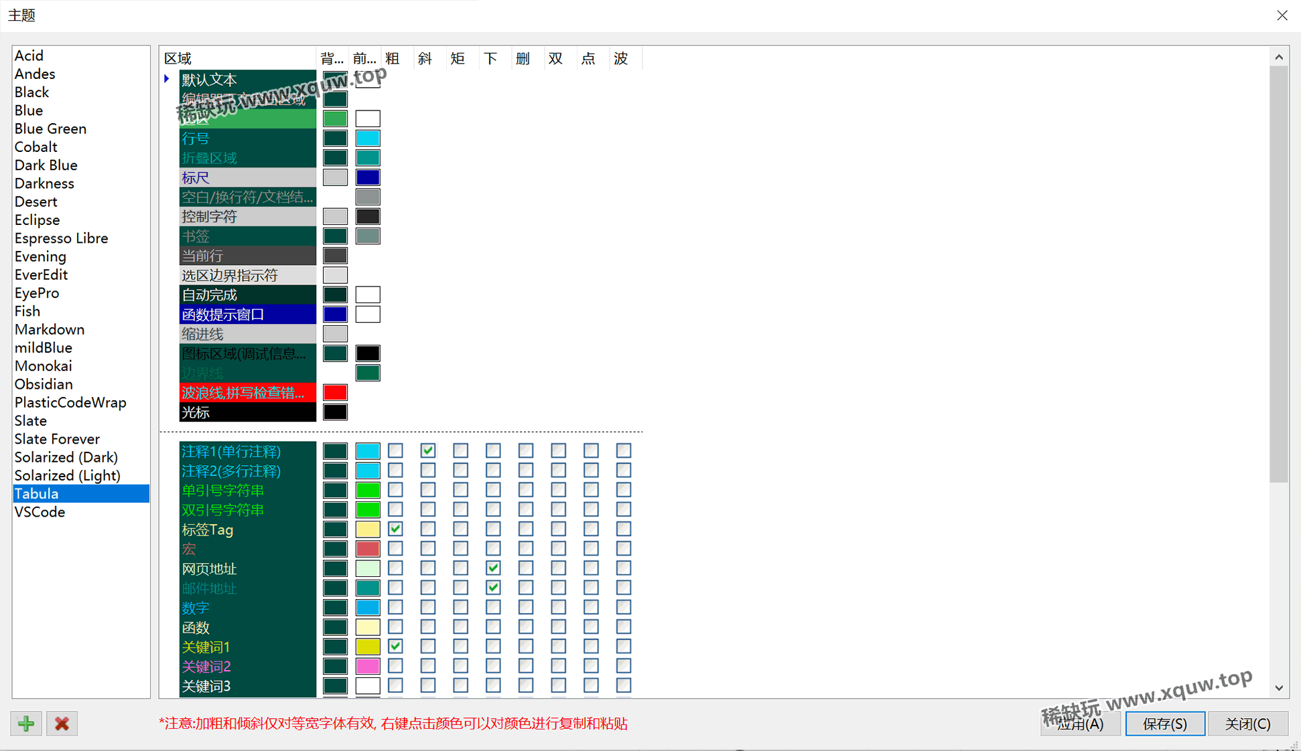Tick the bold checkbox for 注释1(单行注释)
Image resolution: width=1301 pixels, height=751 pixels.
click(x=396, y=450)
